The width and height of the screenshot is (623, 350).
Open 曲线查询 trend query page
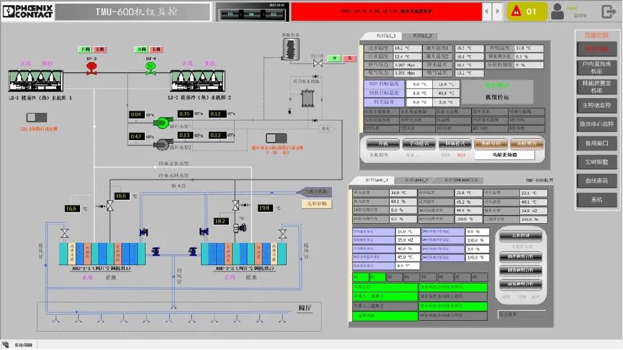coord(596,180)
